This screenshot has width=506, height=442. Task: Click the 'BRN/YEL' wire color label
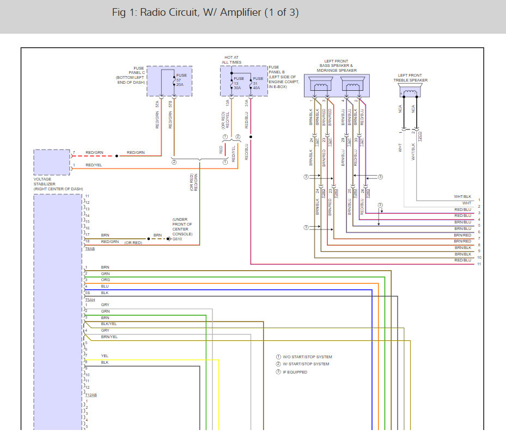pos(109,337)
